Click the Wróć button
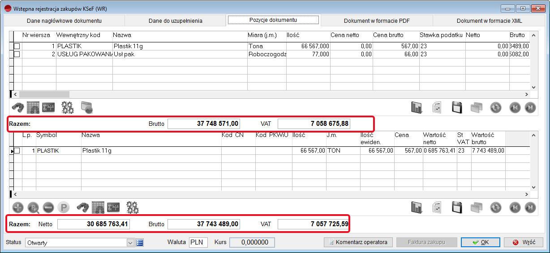550x253 pixels. (x=524, y=242)
